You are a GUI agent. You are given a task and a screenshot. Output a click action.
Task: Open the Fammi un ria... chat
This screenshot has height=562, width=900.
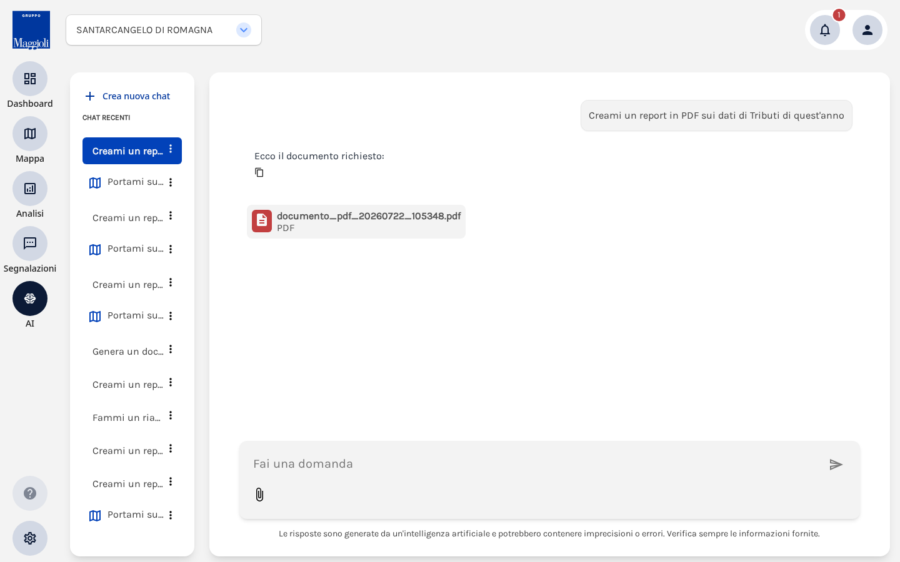click(126, 418)
